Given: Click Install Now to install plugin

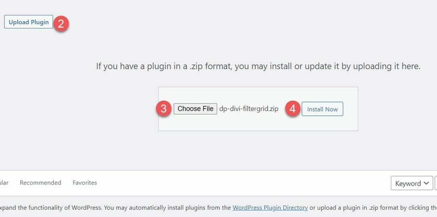Looking at the screenshot, I should 322,109.
